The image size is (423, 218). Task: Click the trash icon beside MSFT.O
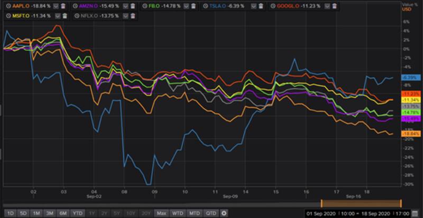pyautogui.click(x=63, y=16)
